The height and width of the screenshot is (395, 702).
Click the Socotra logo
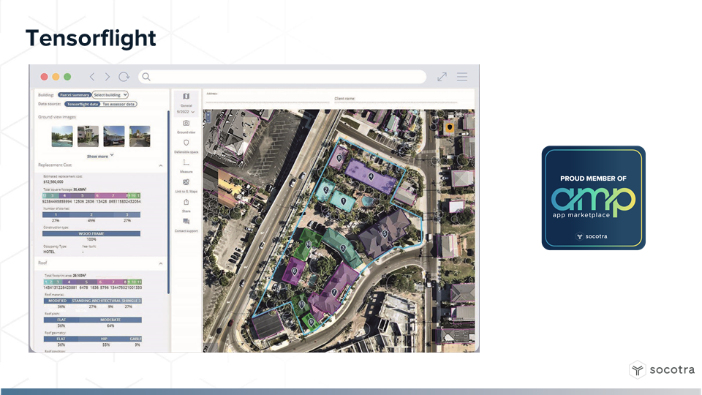point(663,370)
